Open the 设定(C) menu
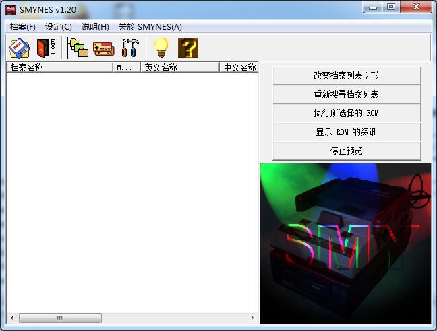 (59, 27)
